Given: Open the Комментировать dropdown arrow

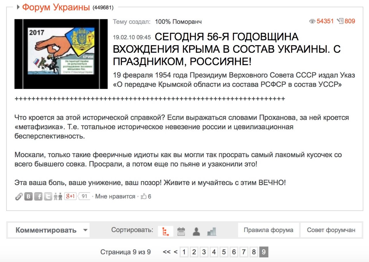Looking at the screenshot, I should (x=85, y=230).
